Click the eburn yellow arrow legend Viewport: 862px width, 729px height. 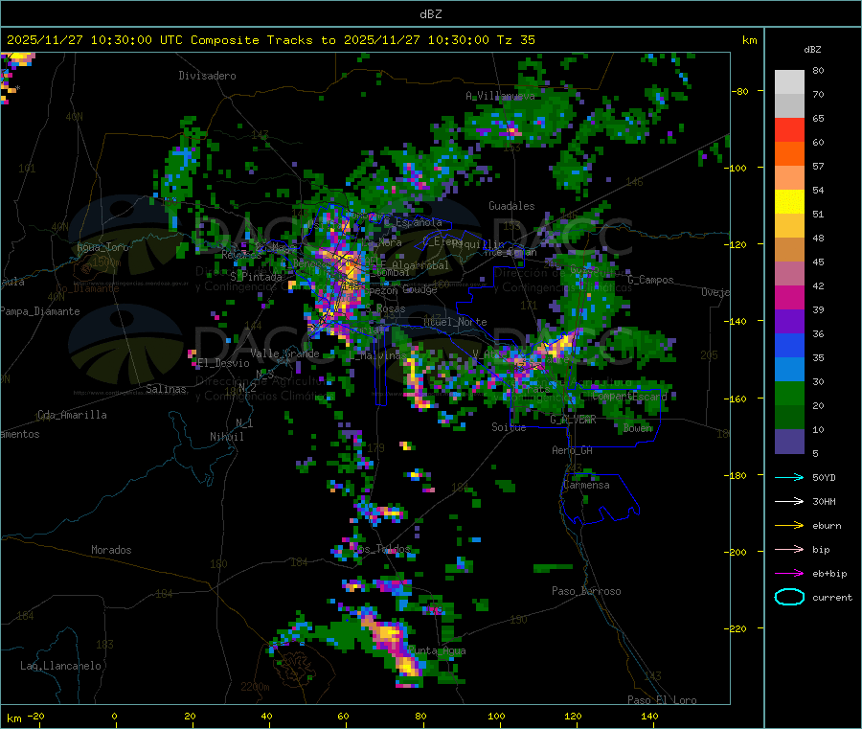click(x=789, y=526)
